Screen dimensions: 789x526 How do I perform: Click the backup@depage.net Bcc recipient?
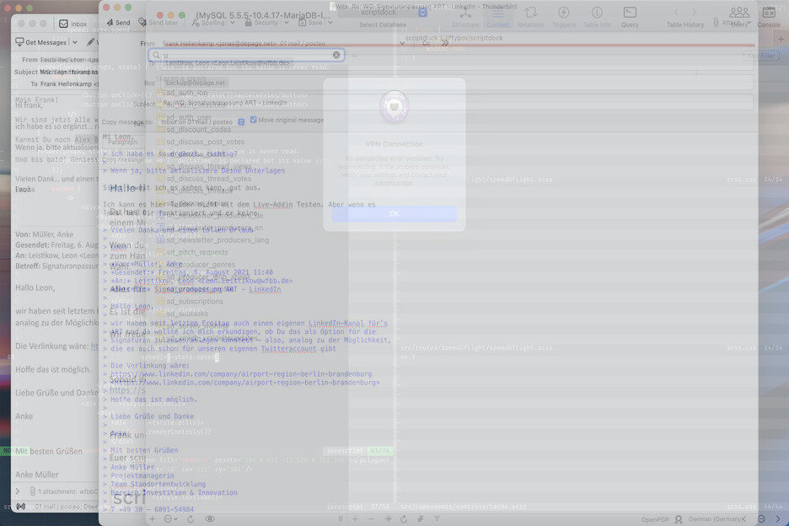[x=196, y=83]
